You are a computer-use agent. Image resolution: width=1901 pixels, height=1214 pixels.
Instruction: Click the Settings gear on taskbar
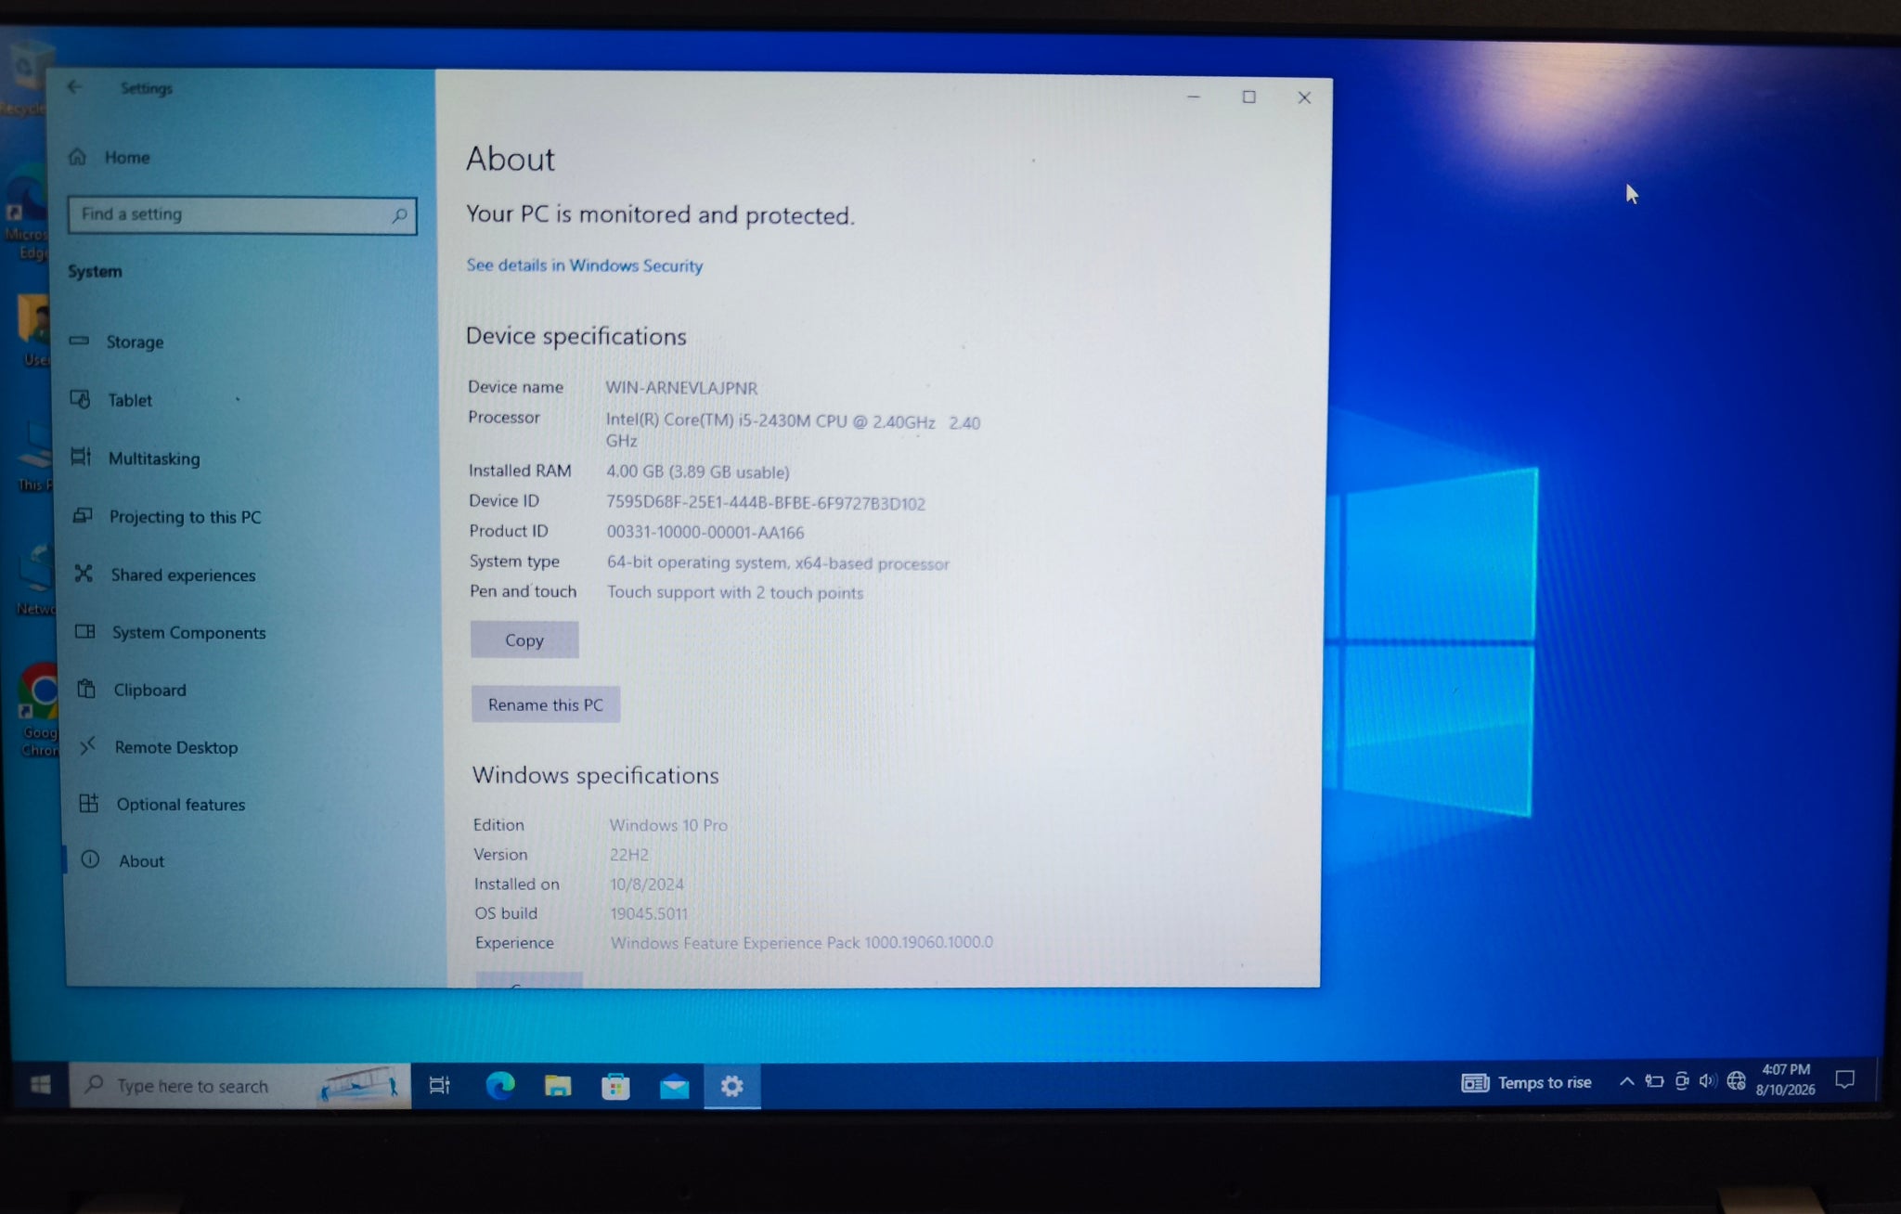point(732,1086)
